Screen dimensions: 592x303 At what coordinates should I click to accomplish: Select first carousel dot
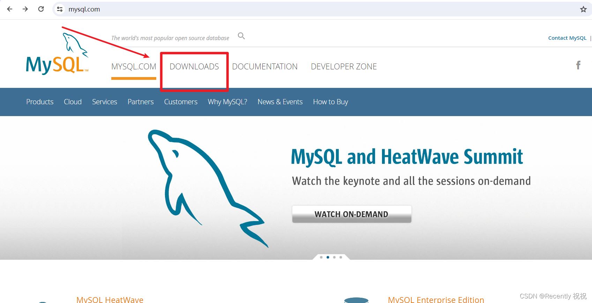pyautogui.click(x=321, y=257)
